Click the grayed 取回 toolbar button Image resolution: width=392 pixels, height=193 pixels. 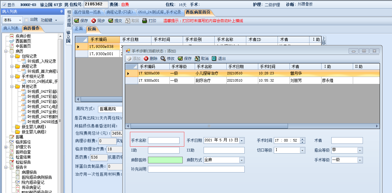point(132,20)
